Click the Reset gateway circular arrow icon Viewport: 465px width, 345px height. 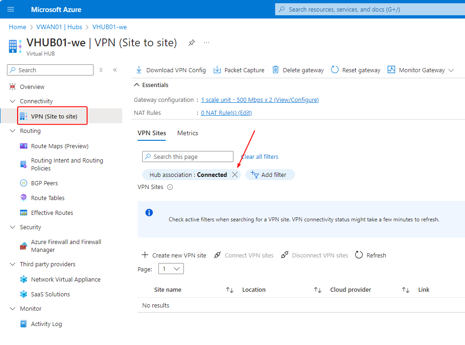[334, 69]
